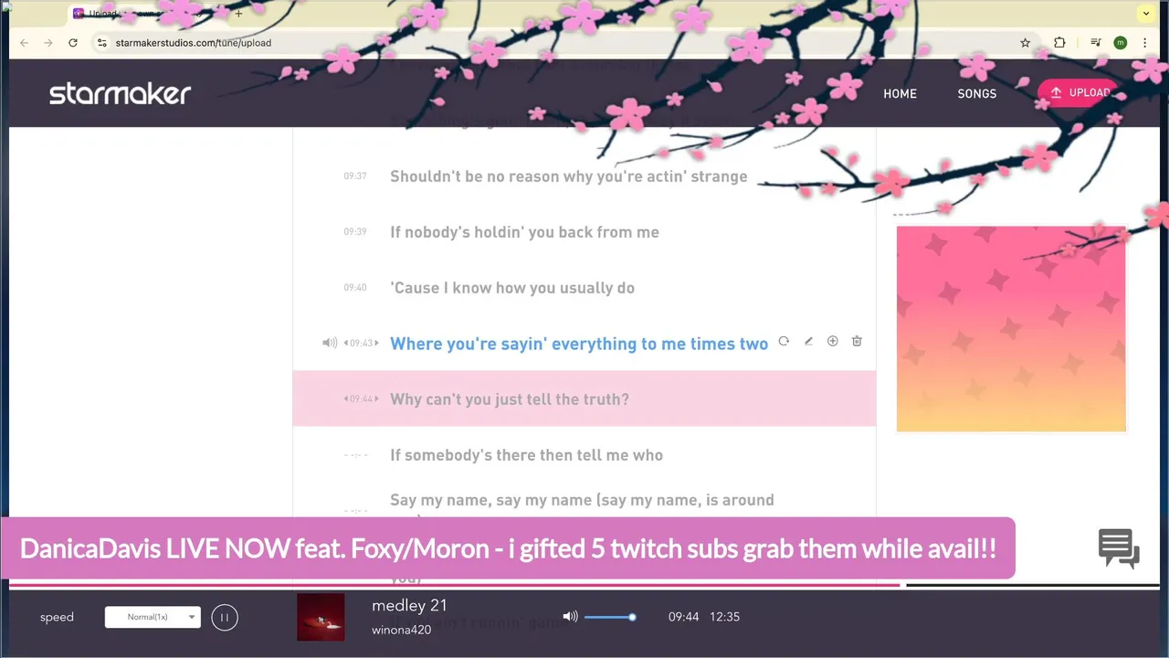The width and height of the screenshot is (1169, 658).
Task: Open the browser media controls icon
Action: [x=1095, y=43]
